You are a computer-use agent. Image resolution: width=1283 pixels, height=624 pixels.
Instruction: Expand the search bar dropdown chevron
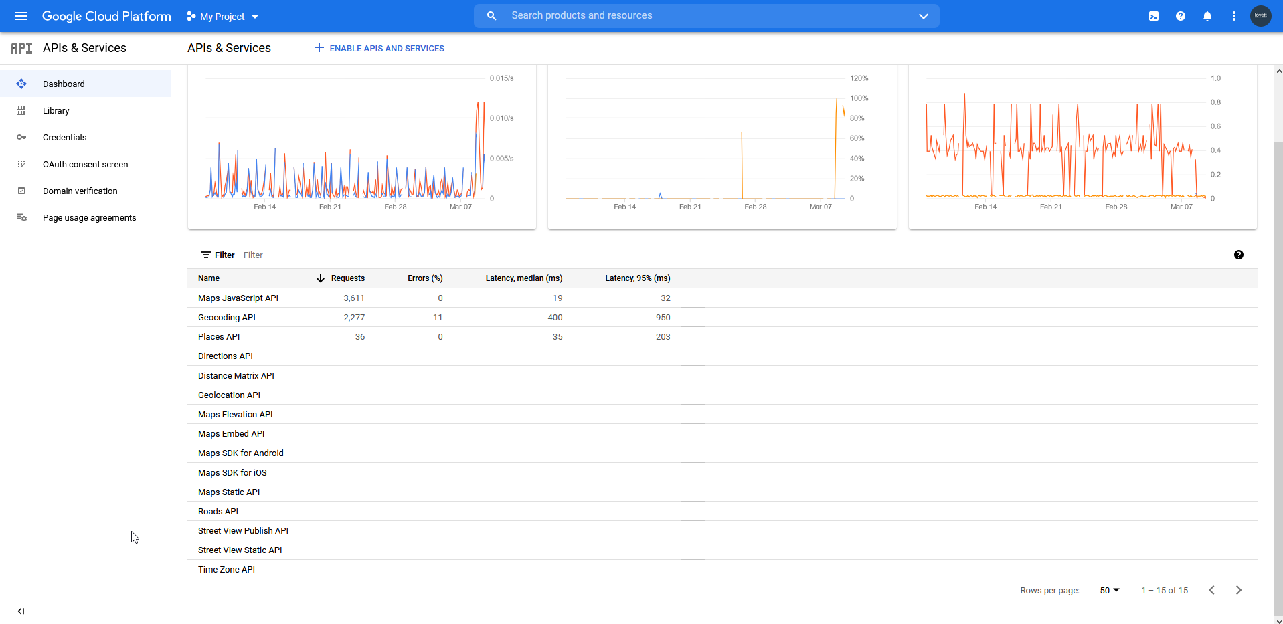[x=924, y=16]
